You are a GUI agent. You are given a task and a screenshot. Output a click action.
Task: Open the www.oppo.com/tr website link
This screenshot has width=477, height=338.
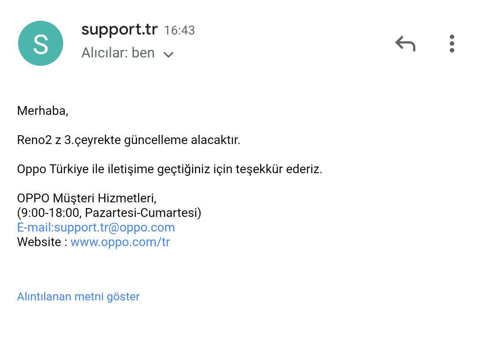[120, 242]
